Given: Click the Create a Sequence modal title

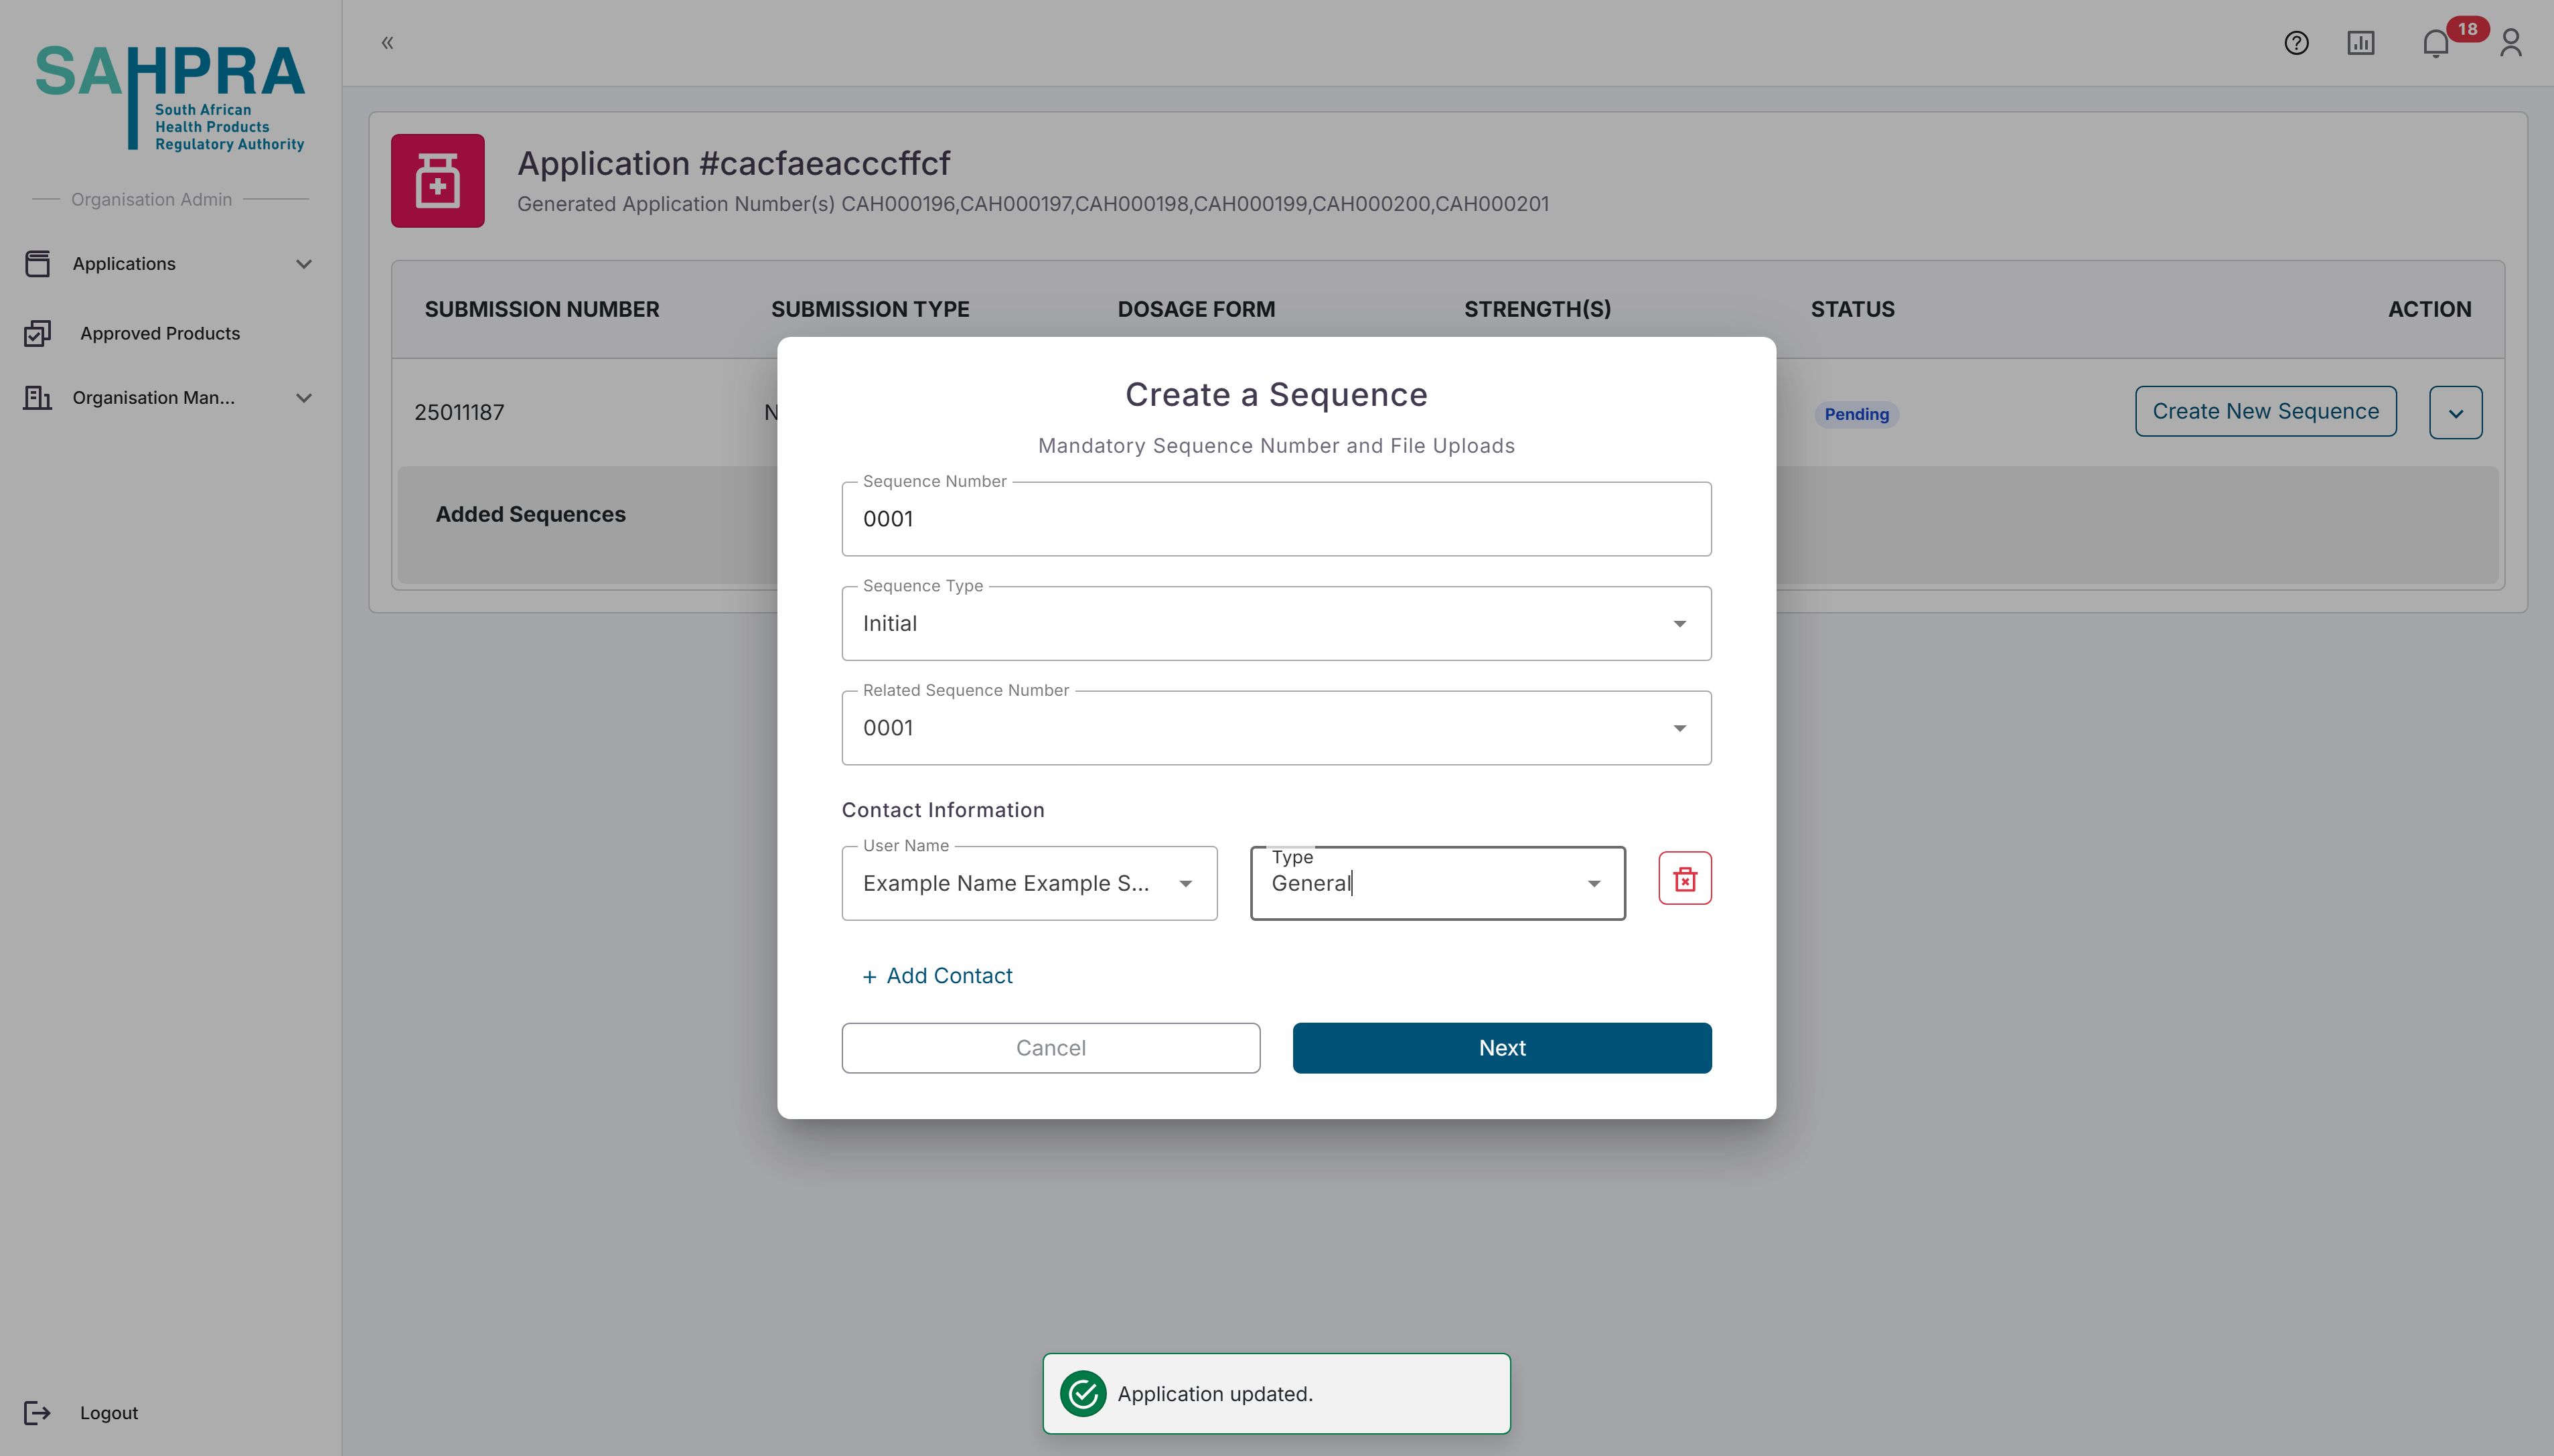Looking at the screenshot, I should point(1276,395).
